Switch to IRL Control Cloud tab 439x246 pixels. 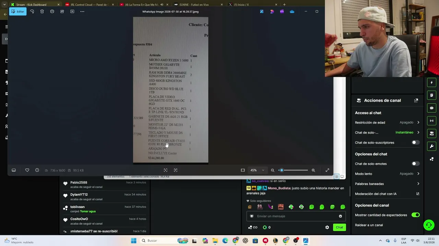pyautogui.click(x=90, y=5)
